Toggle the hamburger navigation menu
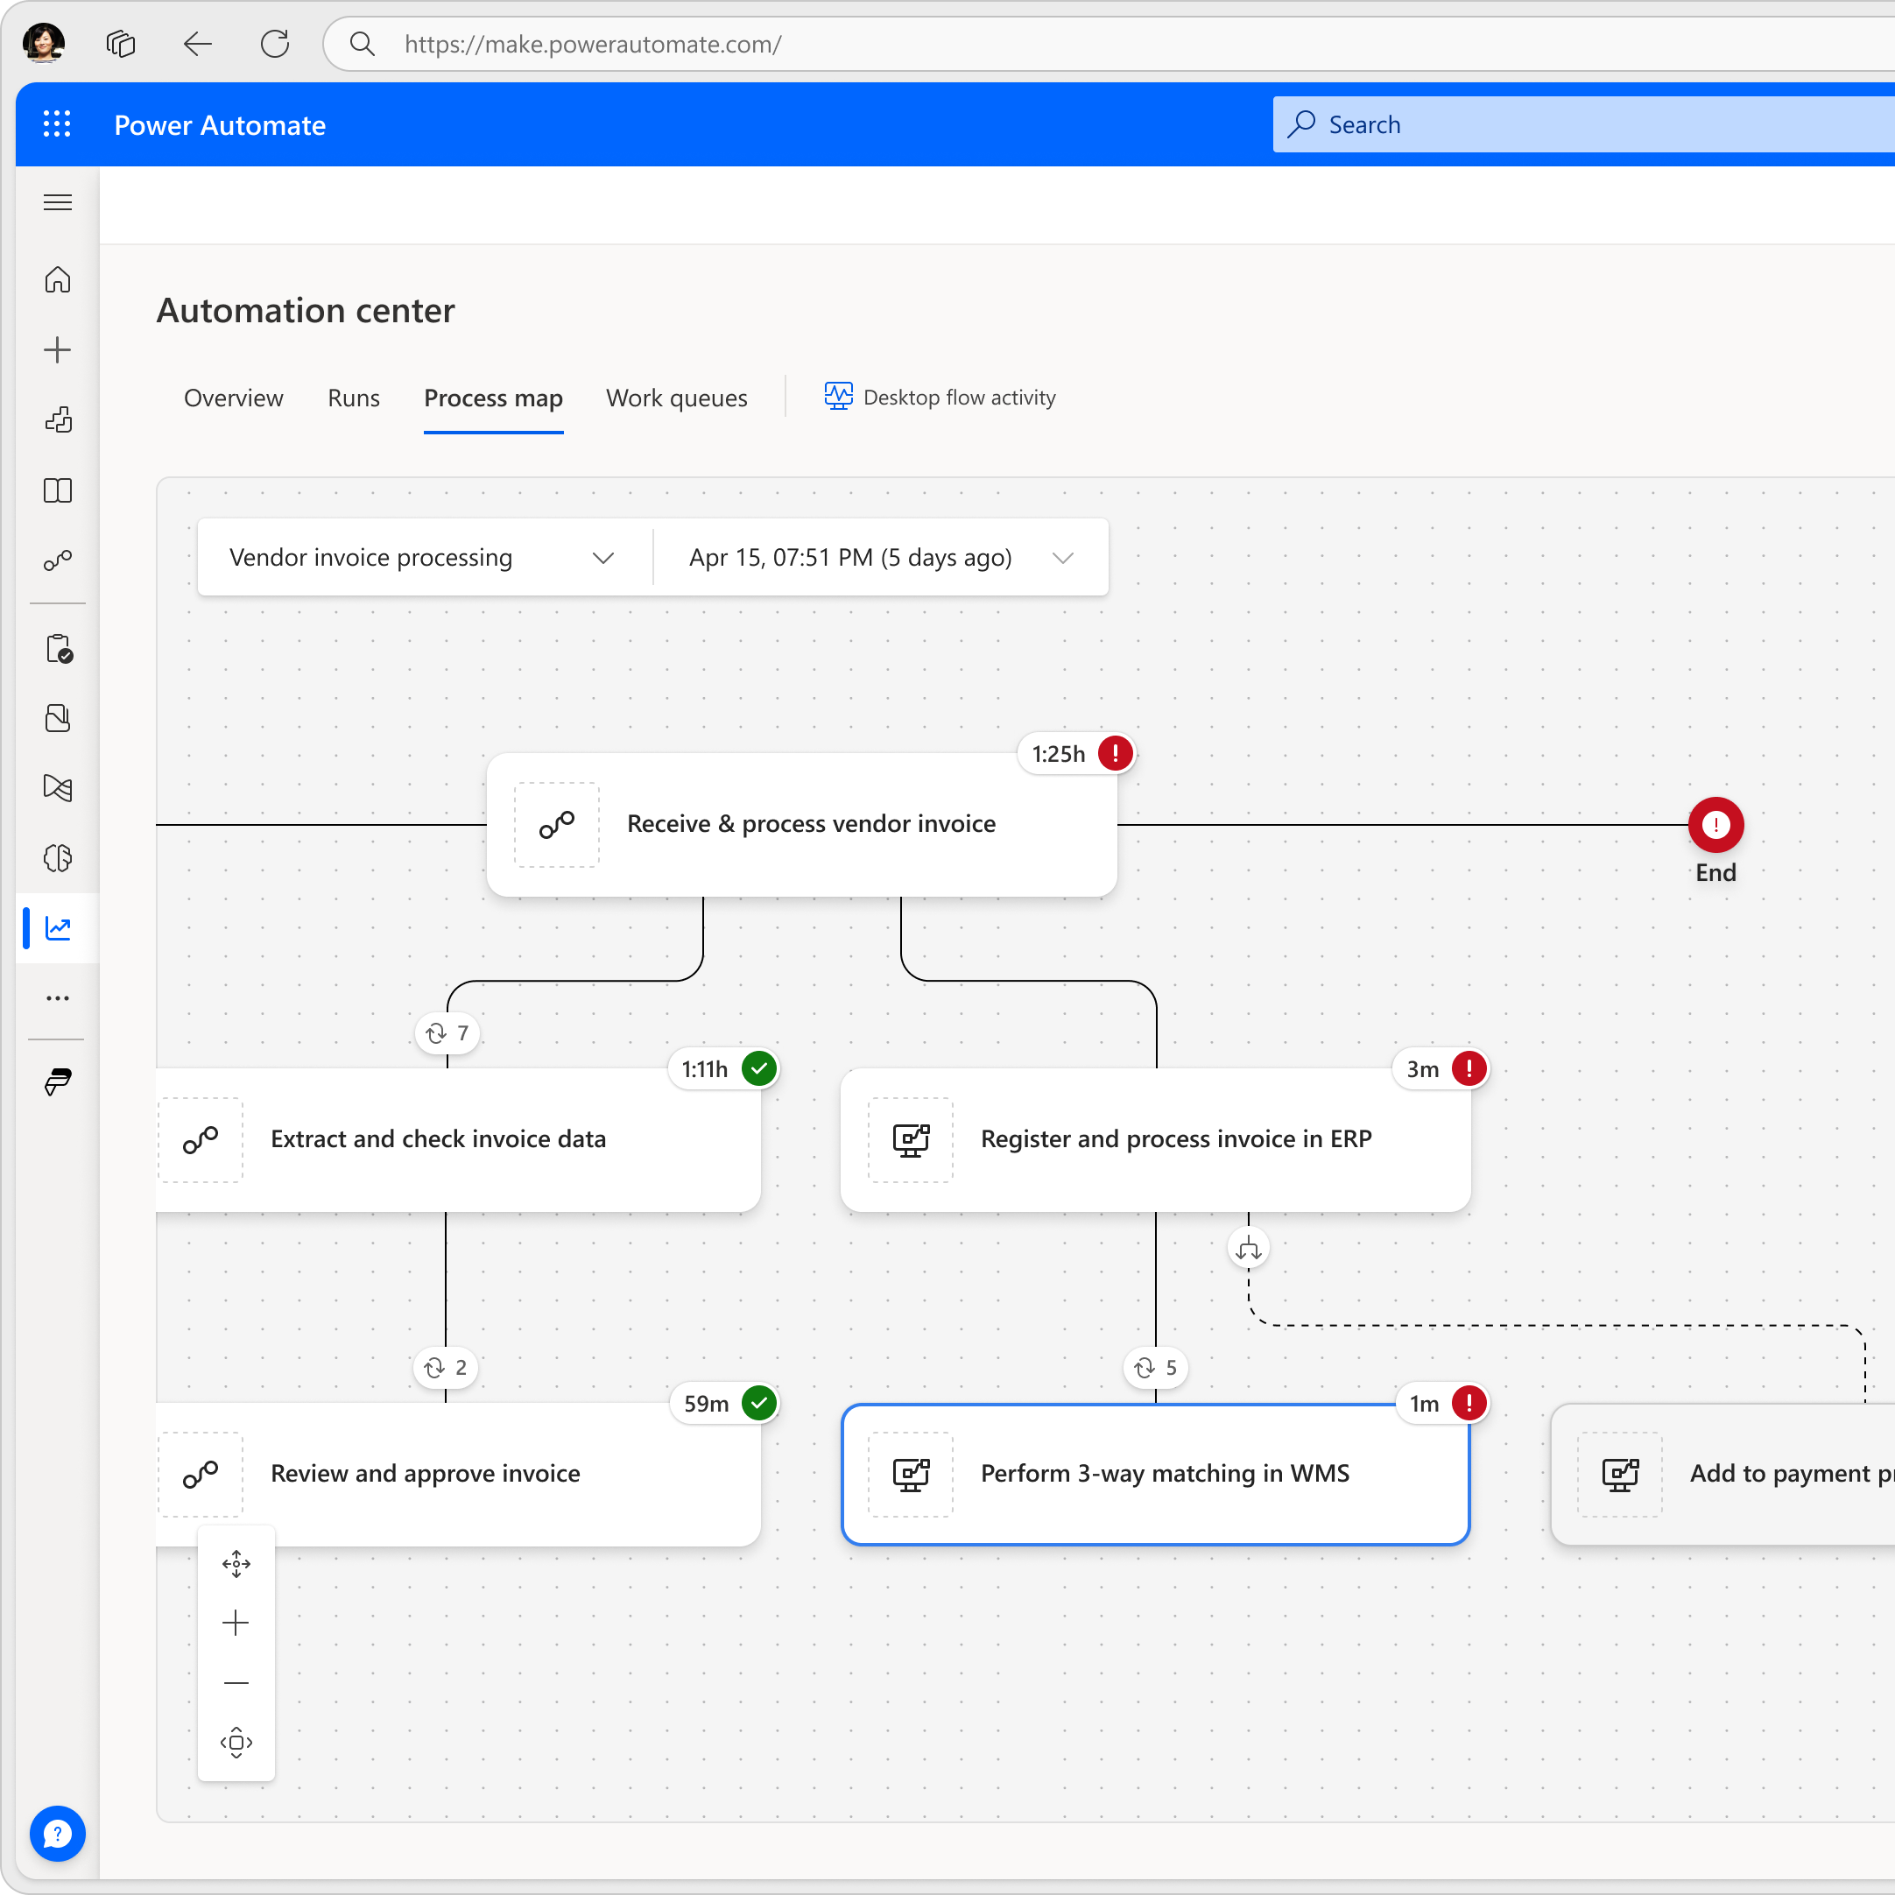 58,203
